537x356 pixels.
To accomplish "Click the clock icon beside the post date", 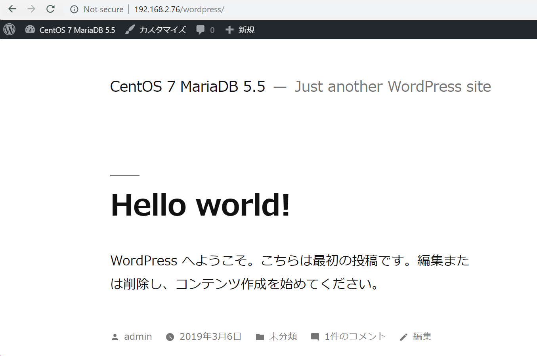I will [170, 337].
